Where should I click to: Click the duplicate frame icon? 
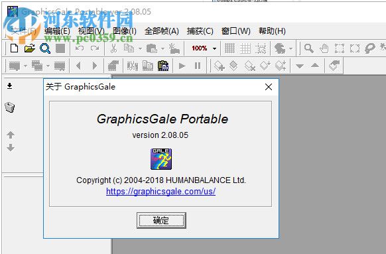[x=37, y=66]
